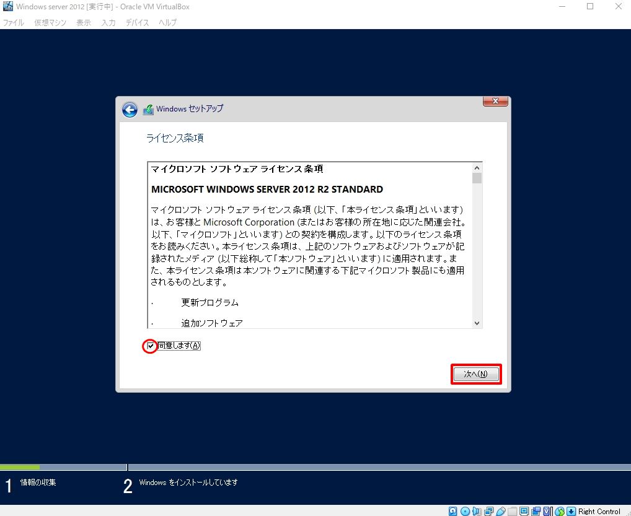
Task: Click the 追加ソフトウェア list item
Action: click(212, 323)
